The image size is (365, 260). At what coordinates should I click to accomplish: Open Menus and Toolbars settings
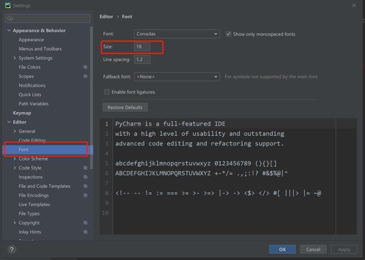pos(40,49)
